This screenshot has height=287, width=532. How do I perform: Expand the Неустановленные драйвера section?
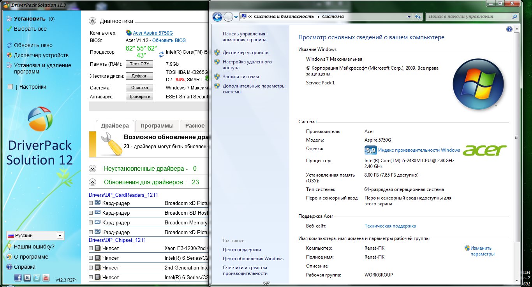[x=92, y=169]
